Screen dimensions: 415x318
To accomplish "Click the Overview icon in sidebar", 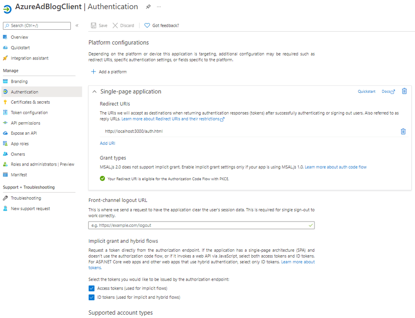I will (5, 37).
